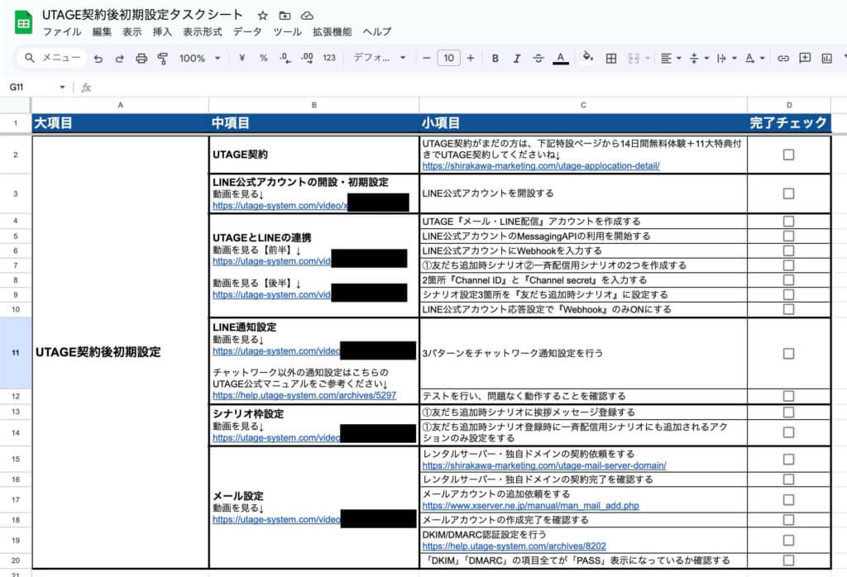Screen dimensions: 847x577
Task: Open the 編集 menu
Action: pos(102,32)
